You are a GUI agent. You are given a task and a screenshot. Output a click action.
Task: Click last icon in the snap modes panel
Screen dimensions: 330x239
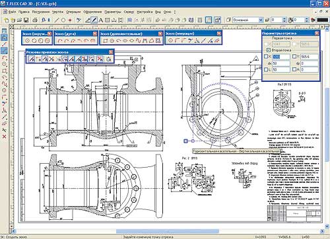(109, 59)
